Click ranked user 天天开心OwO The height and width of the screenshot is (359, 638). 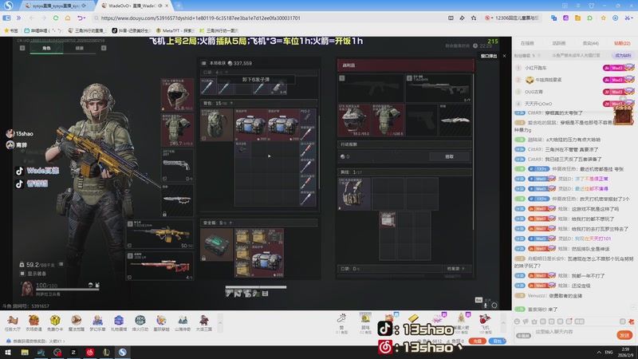538,104
